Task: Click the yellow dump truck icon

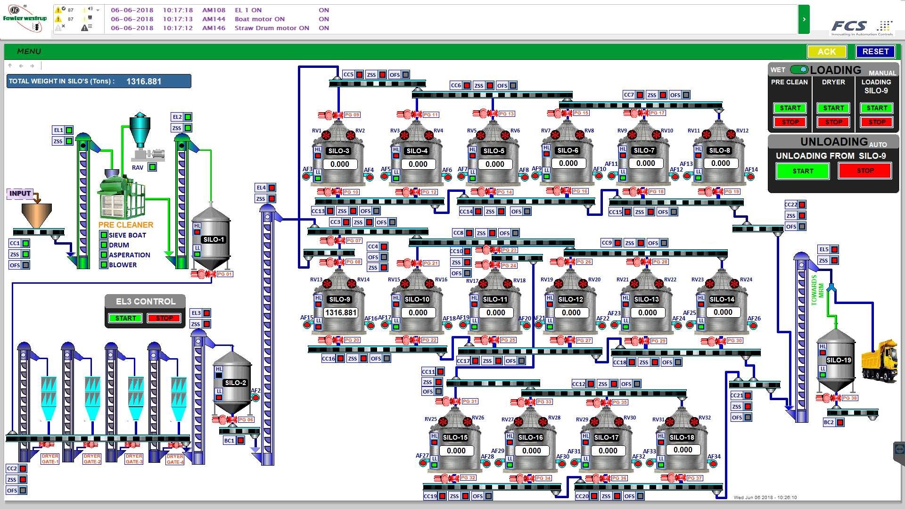Action: click(x=879, y=361)
